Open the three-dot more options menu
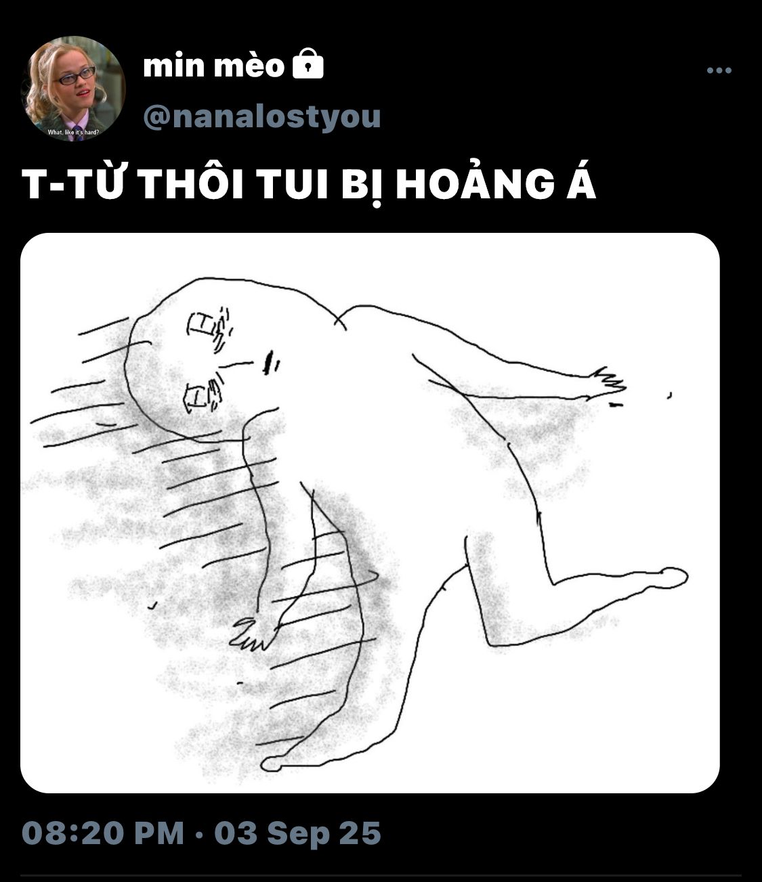 tap(719, 70)
